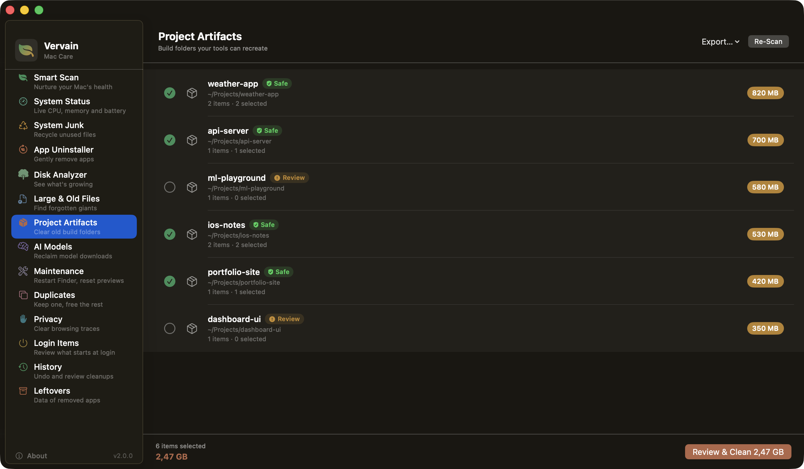Click the Duplicates stacked squares icon
804x469 pixels.
23,295
